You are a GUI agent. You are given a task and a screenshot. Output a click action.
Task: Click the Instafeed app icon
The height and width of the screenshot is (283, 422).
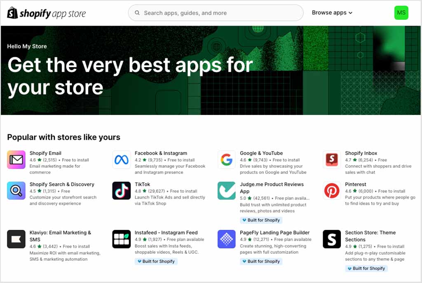tap(122, 239)
